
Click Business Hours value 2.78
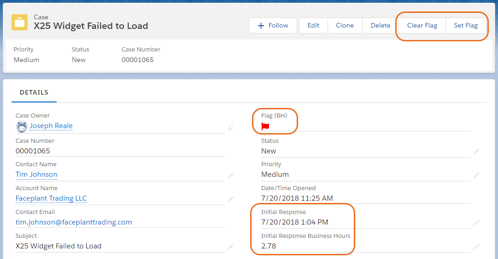click(x=269, y=246)
